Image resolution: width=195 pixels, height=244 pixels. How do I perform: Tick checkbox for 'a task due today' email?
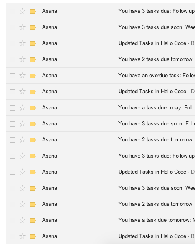(12, 108)
